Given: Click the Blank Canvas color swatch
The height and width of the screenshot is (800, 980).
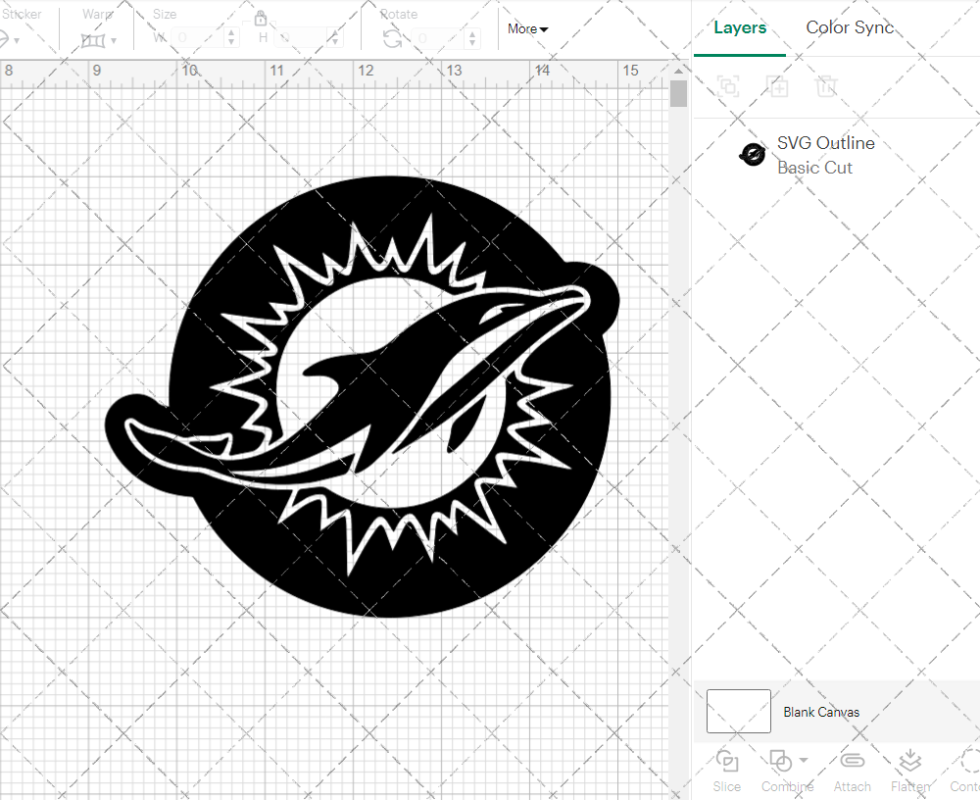Looking at the screenshot, I should (x=738, y=711).
